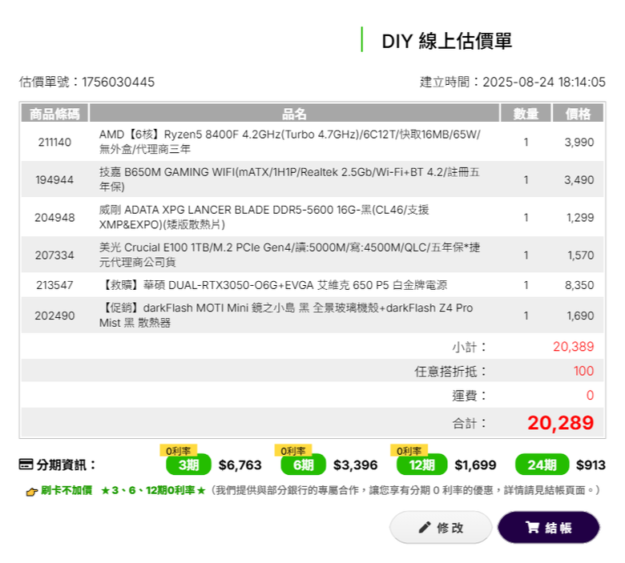Viewport: 625px width, 563px height.
Task: Click the 華碩 DUAL-RTX3050 product name
Action: [x=275, y=285]
